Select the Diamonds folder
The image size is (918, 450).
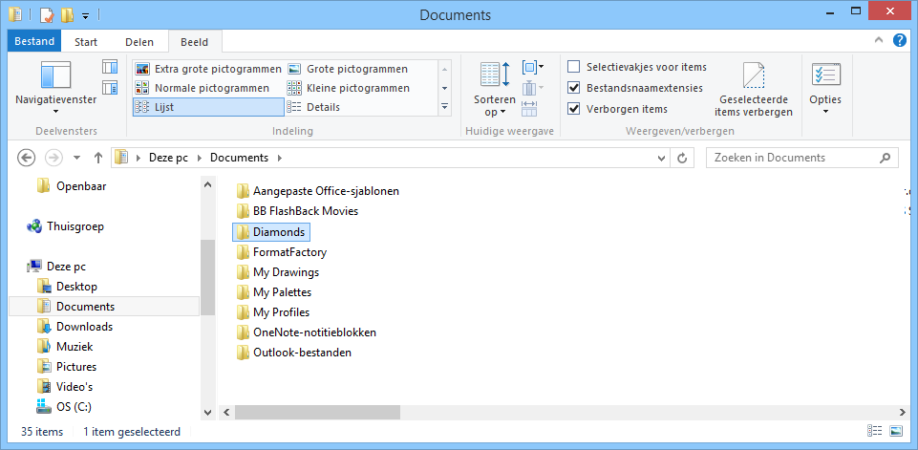pos(271,232)
